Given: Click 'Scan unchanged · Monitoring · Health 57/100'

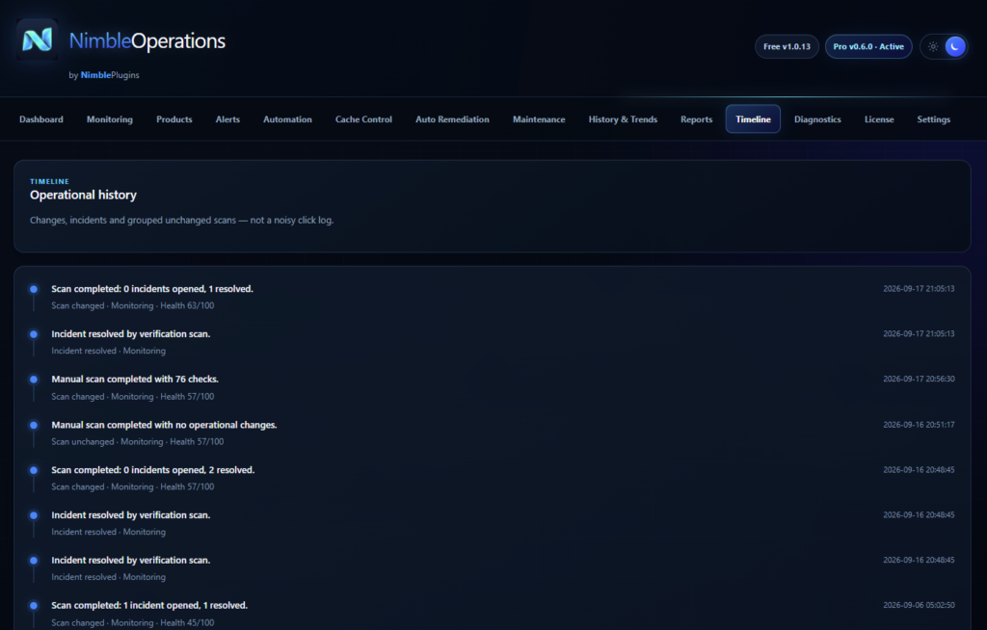Looking at the screenshot, I should 137,442.
